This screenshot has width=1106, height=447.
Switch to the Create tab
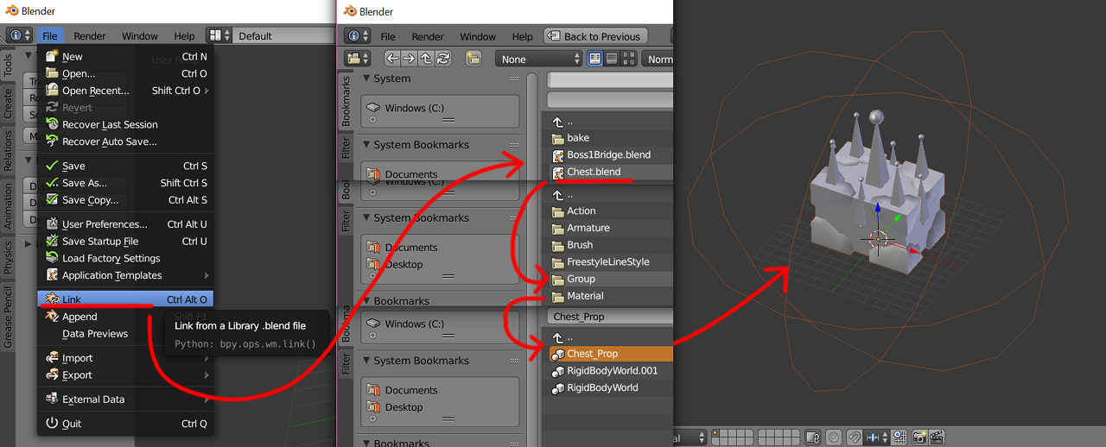click(x=9, y=103)
